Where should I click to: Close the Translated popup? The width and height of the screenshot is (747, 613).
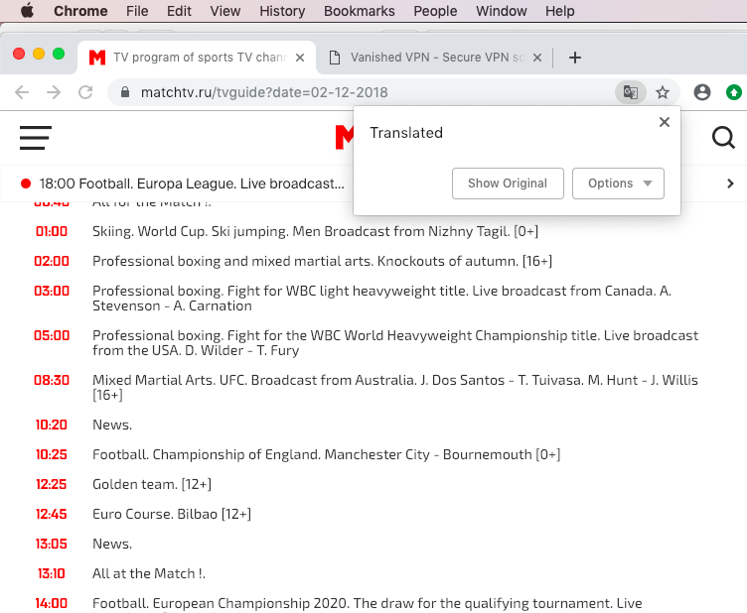pos(665,122)
